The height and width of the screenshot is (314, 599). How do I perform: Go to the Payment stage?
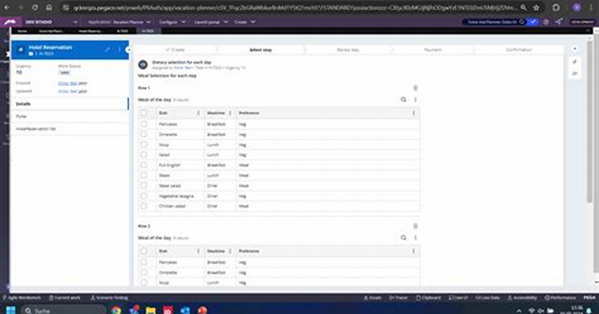pos(432,49)
